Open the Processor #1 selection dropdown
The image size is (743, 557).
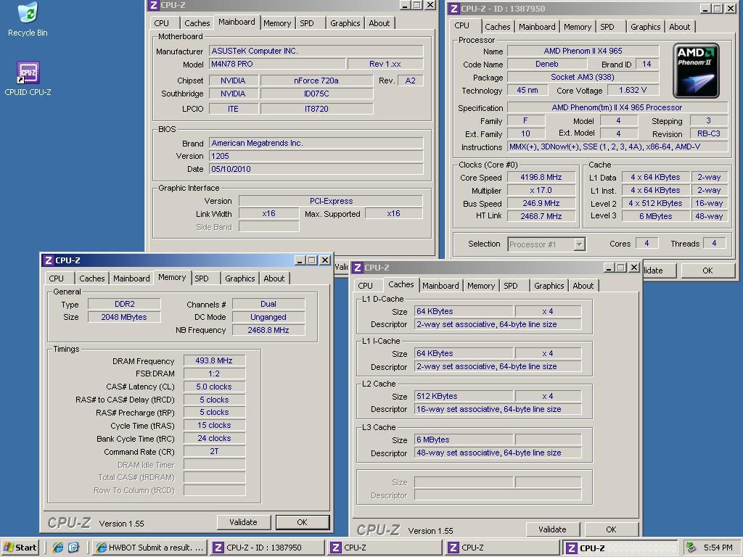546,244
